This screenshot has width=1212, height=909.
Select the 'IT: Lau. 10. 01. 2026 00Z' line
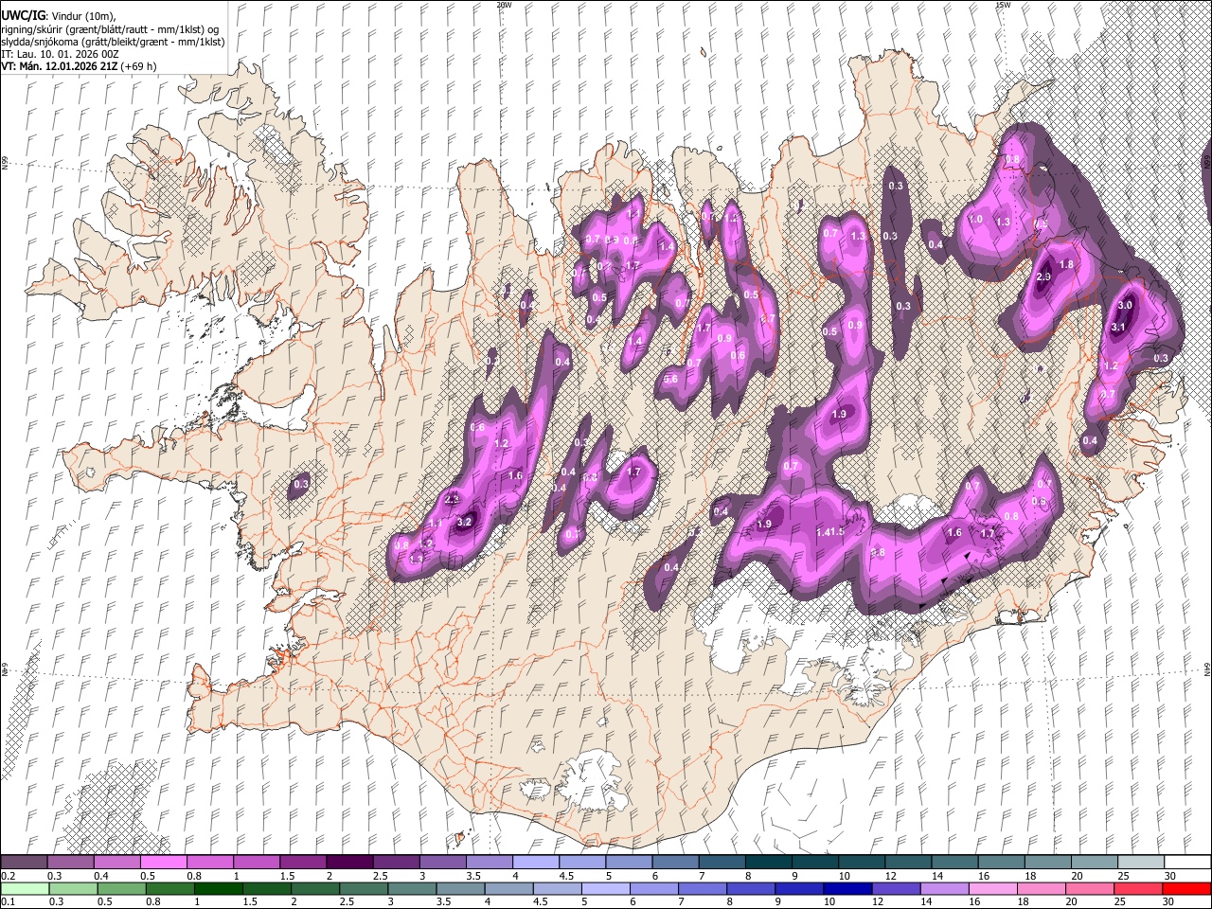[x=60, y=54]
